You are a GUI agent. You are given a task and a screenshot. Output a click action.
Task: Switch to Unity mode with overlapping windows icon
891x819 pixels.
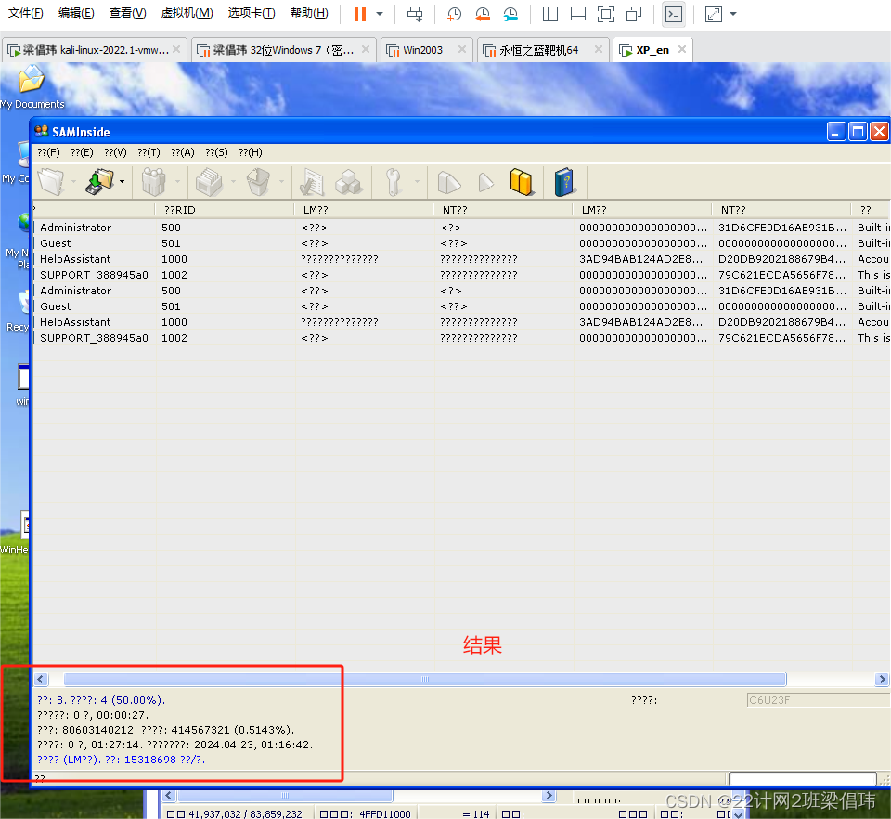coord(634,14)
